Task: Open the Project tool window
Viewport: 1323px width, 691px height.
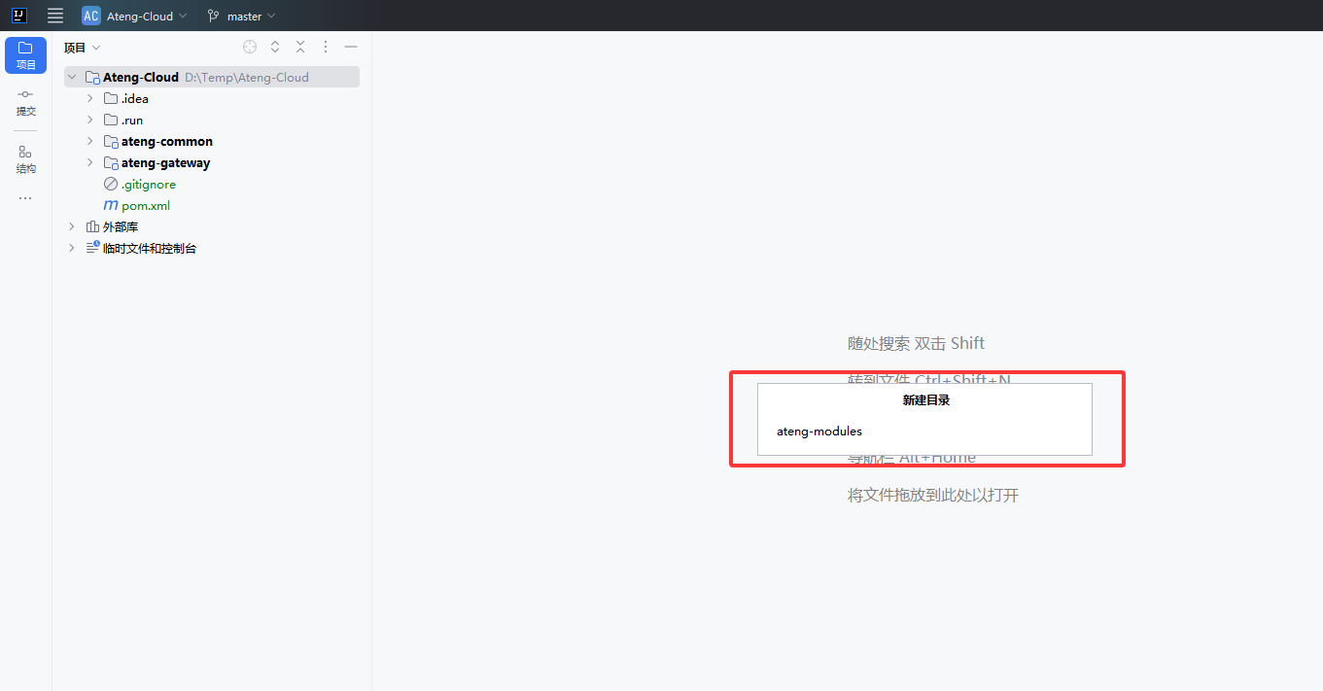Action: tap(25, 54)
